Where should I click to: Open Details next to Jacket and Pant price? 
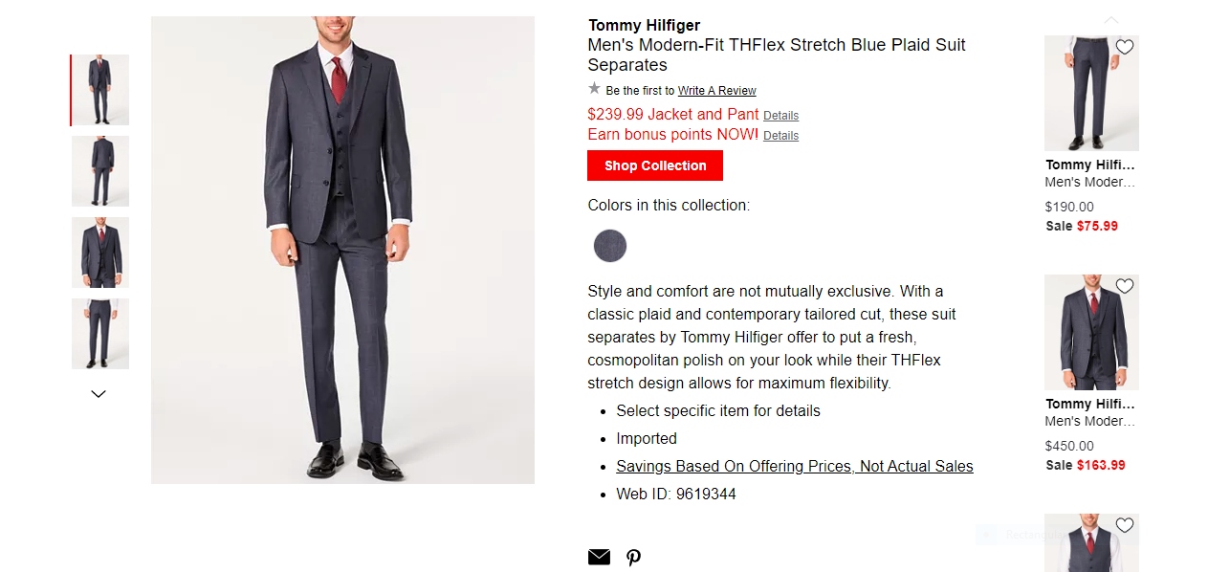[x=780, y=116]
